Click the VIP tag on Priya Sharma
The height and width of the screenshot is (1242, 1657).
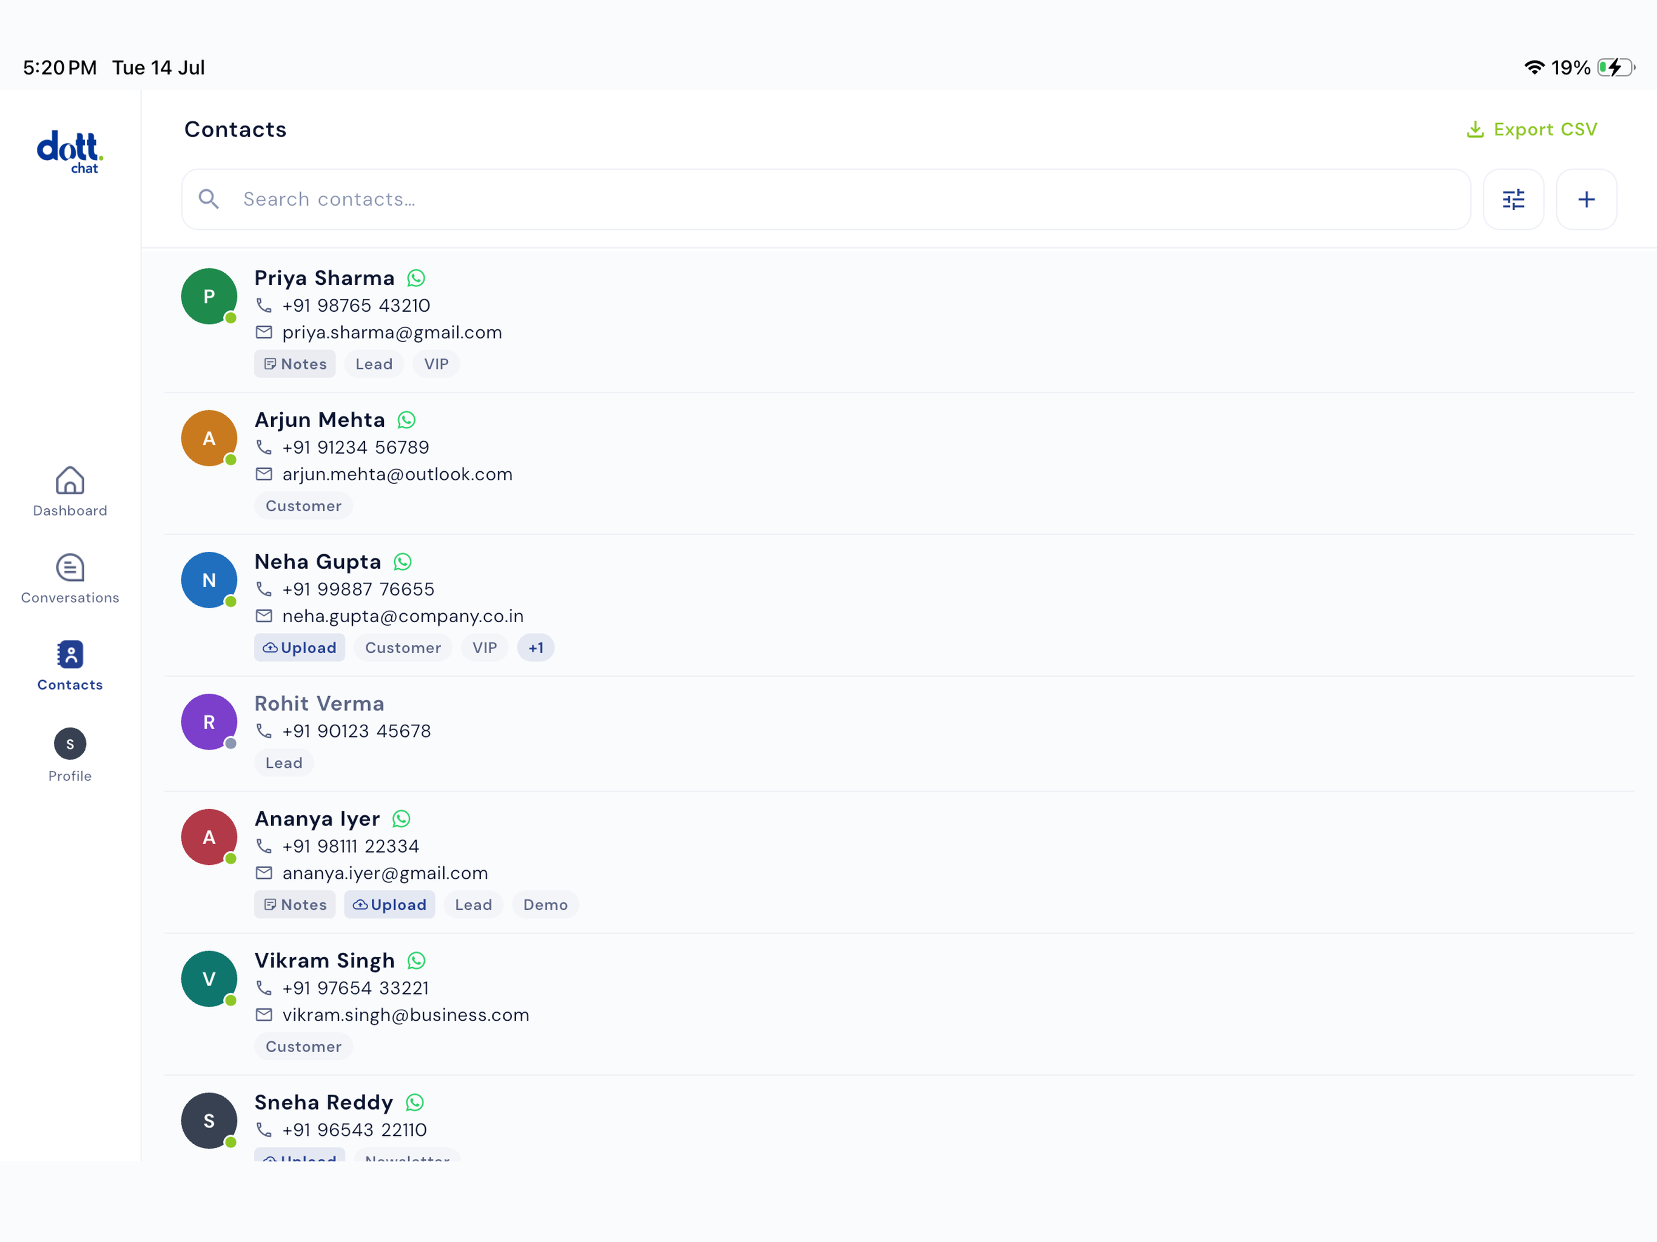coord(436,364)
